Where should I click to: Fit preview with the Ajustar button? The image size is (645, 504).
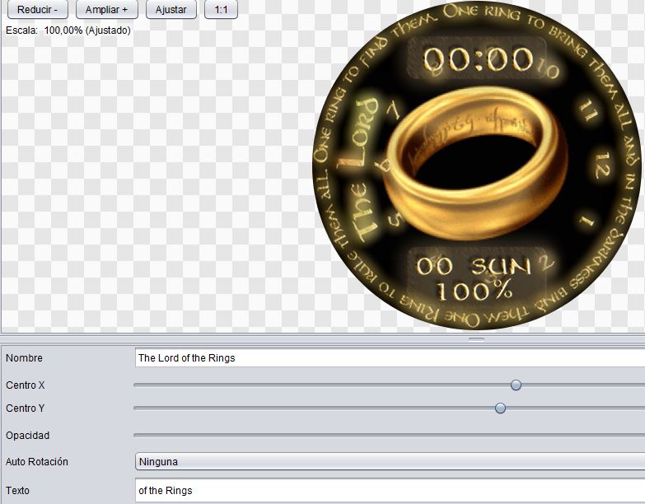(171, 9)
